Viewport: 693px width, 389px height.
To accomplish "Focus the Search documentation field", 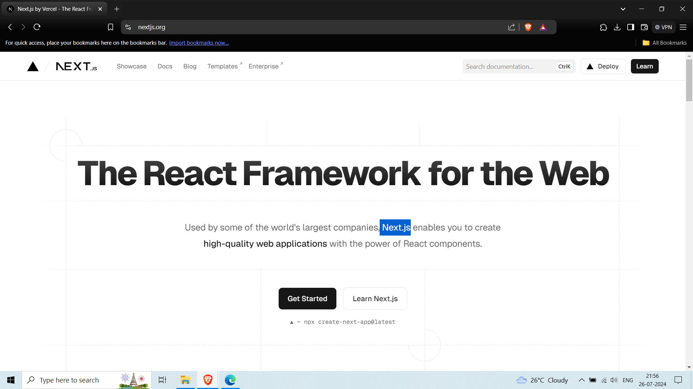I will click(x=519, y=66).
